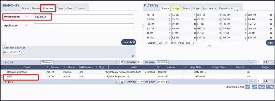Screen dimensions: 275x101
Task: Go to previous page using top pager
Action: 253,62
